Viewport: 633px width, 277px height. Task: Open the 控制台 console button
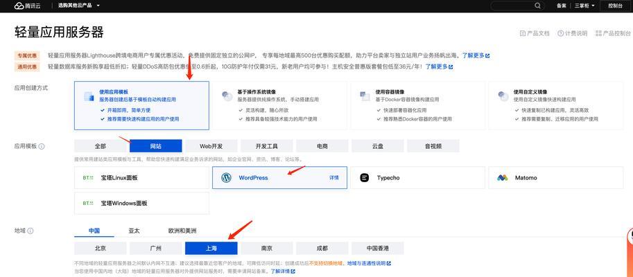[x=615, y=6]
